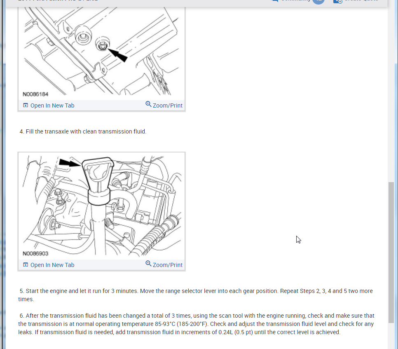Screen dimensions: 398x349
Task: Open diagram N0086903 in a new tab
Action: click(x=49, y=265)
